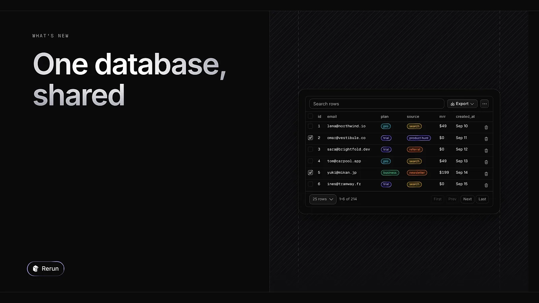Click the email yuki@mikan.jp
The height and width of the screenshot is (303, 539).
(342, 172)
